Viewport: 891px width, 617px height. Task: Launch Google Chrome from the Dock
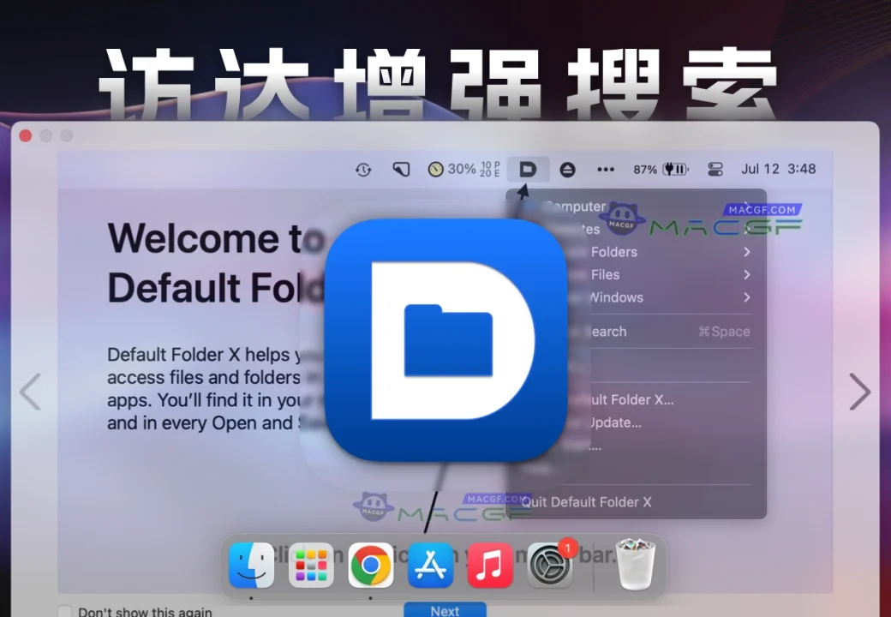(x=370, y=566)
